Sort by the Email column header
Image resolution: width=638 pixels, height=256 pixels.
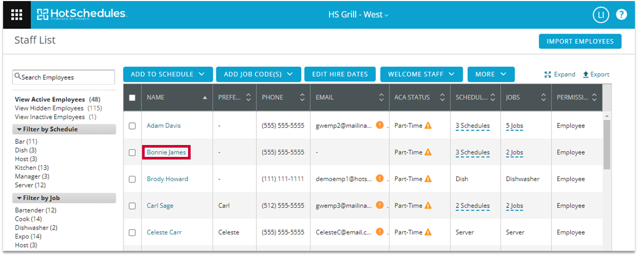[x=349, y=97]
